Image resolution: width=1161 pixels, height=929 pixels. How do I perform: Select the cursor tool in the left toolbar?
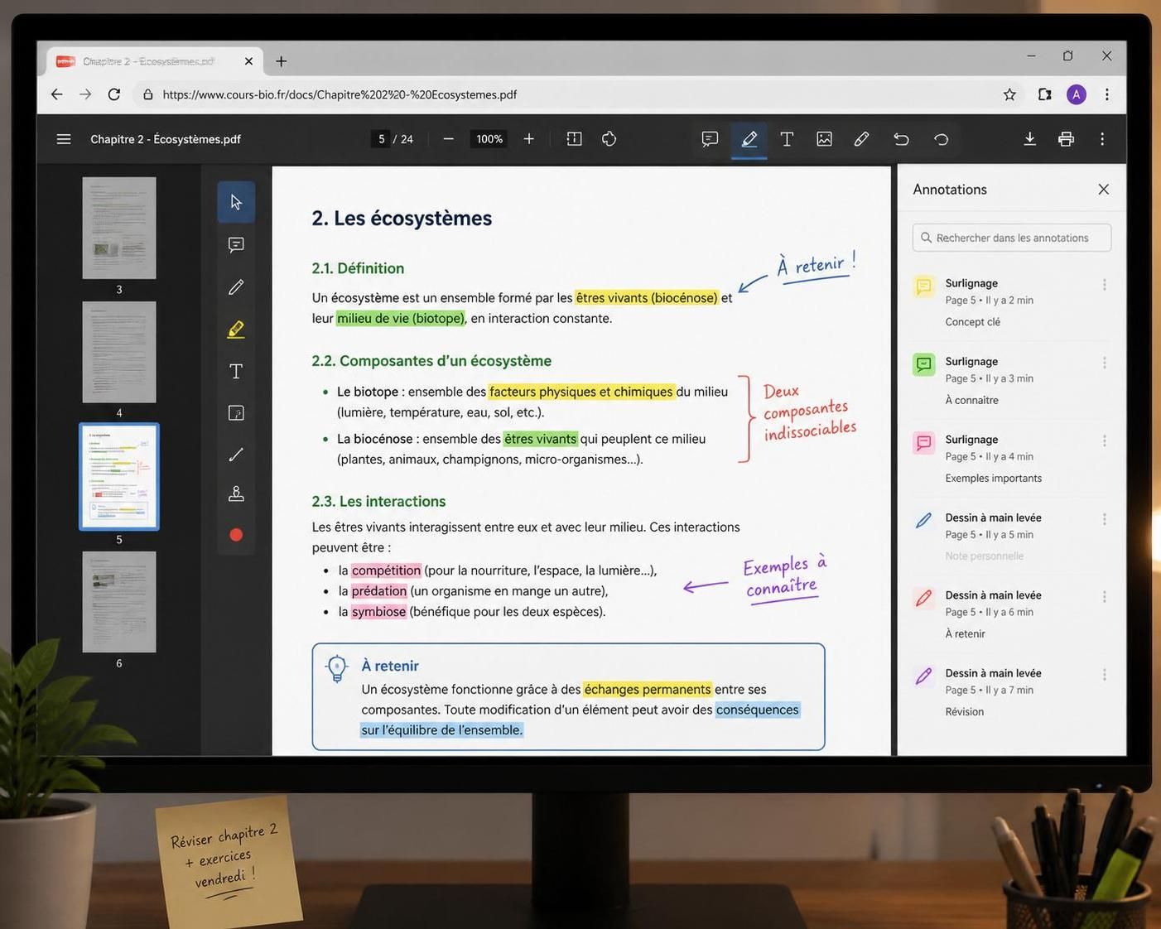click(x=236, y=202)
